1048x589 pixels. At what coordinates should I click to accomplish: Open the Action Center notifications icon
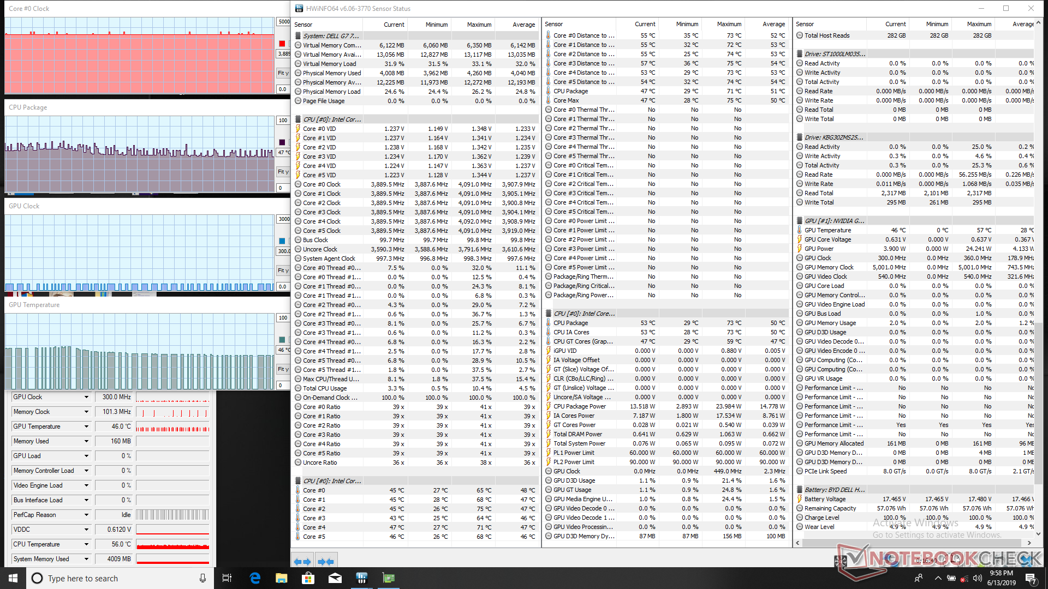pyautogui.click(x=1031, y=578)
